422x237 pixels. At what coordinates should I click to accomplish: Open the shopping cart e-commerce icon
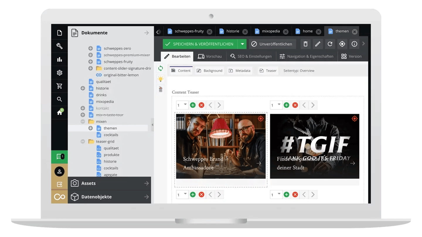(x=59, y=86)
